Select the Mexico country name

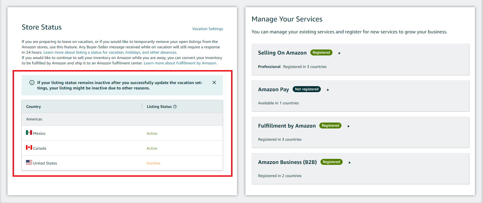click(39, 134)
